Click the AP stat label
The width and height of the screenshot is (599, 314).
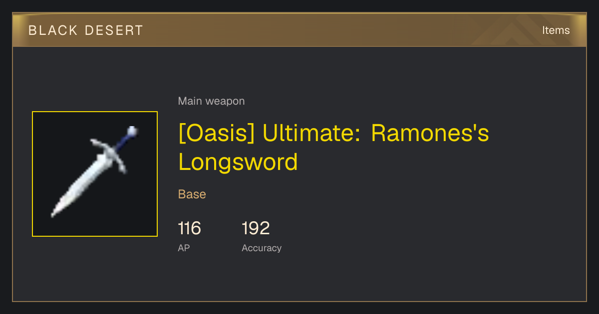(184, 248)
